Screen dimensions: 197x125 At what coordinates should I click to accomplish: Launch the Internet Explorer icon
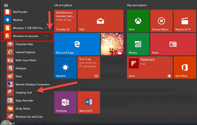pos(10,52)
